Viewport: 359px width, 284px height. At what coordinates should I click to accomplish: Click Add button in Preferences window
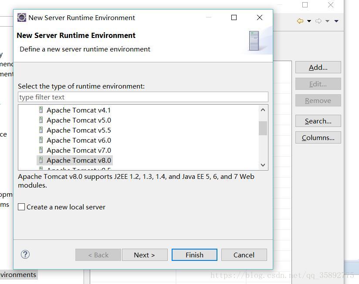point(318,67)
